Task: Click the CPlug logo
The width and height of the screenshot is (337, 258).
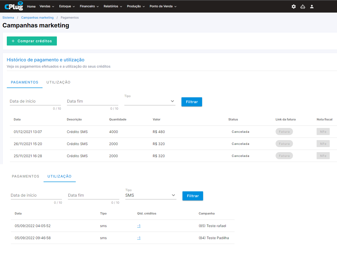Action: tap(14, 6)
